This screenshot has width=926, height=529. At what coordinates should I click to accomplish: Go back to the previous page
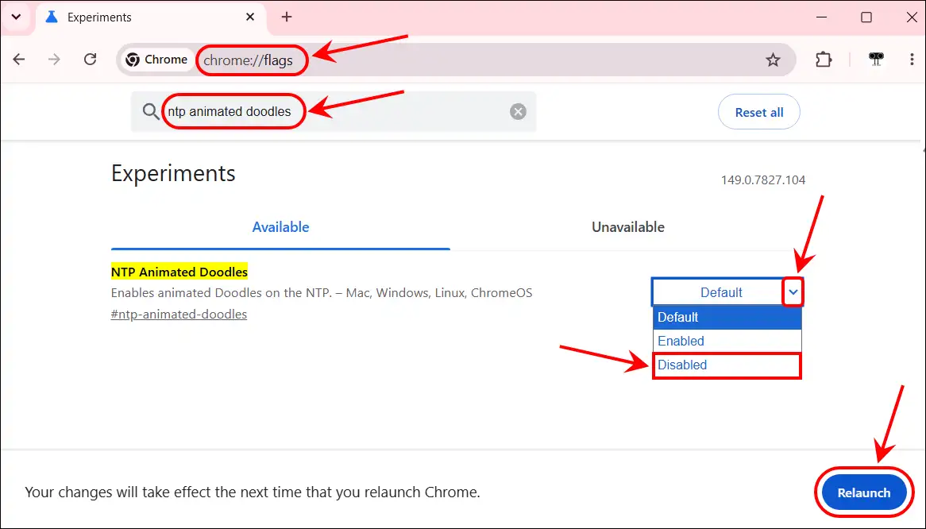(x=19, y=59)
